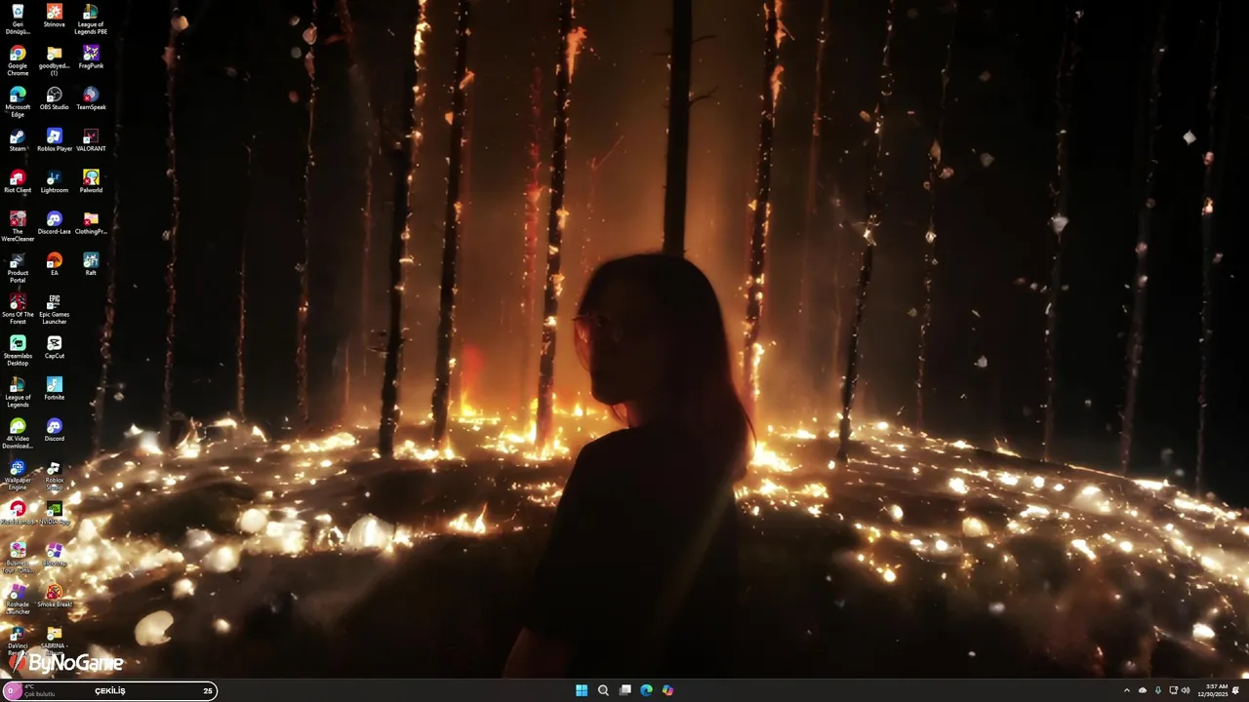The width and height of the screenshot is (1249, 702).
Task: Select League of Legends icon beside Fortnite
Action: tap(18, 392)
